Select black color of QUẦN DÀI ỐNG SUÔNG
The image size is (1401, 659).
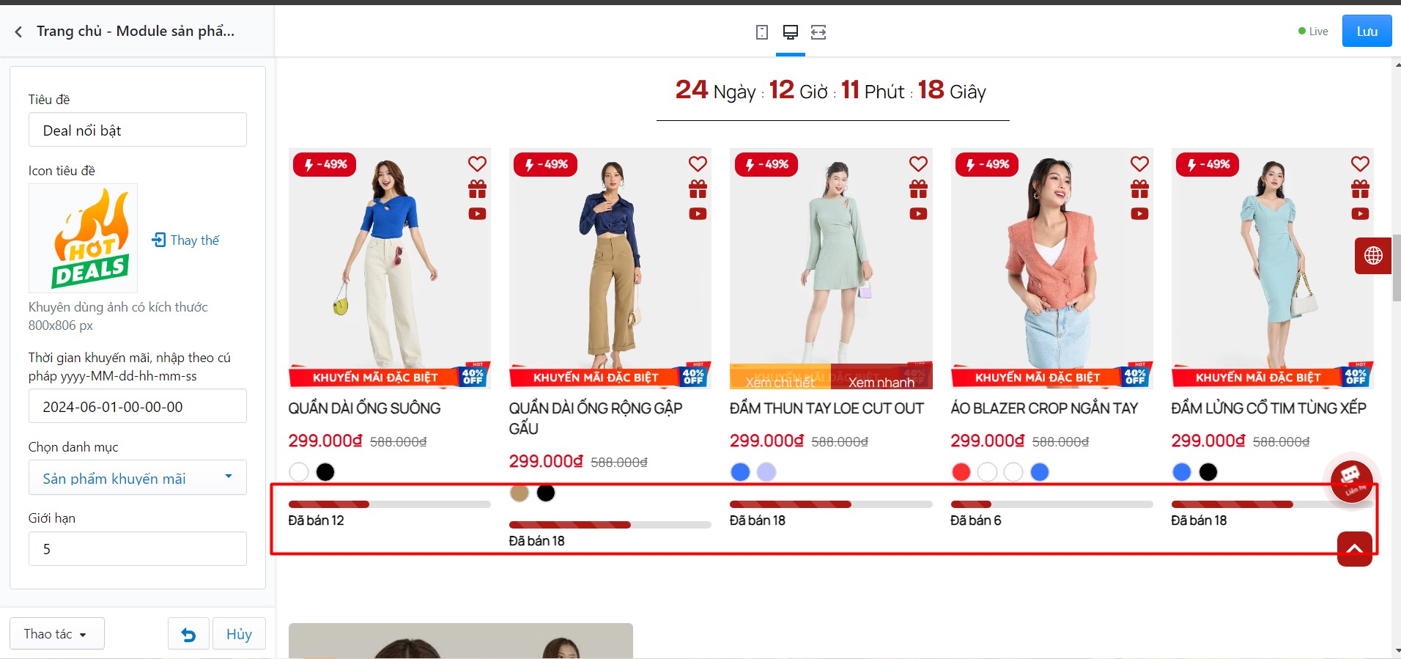325,472
